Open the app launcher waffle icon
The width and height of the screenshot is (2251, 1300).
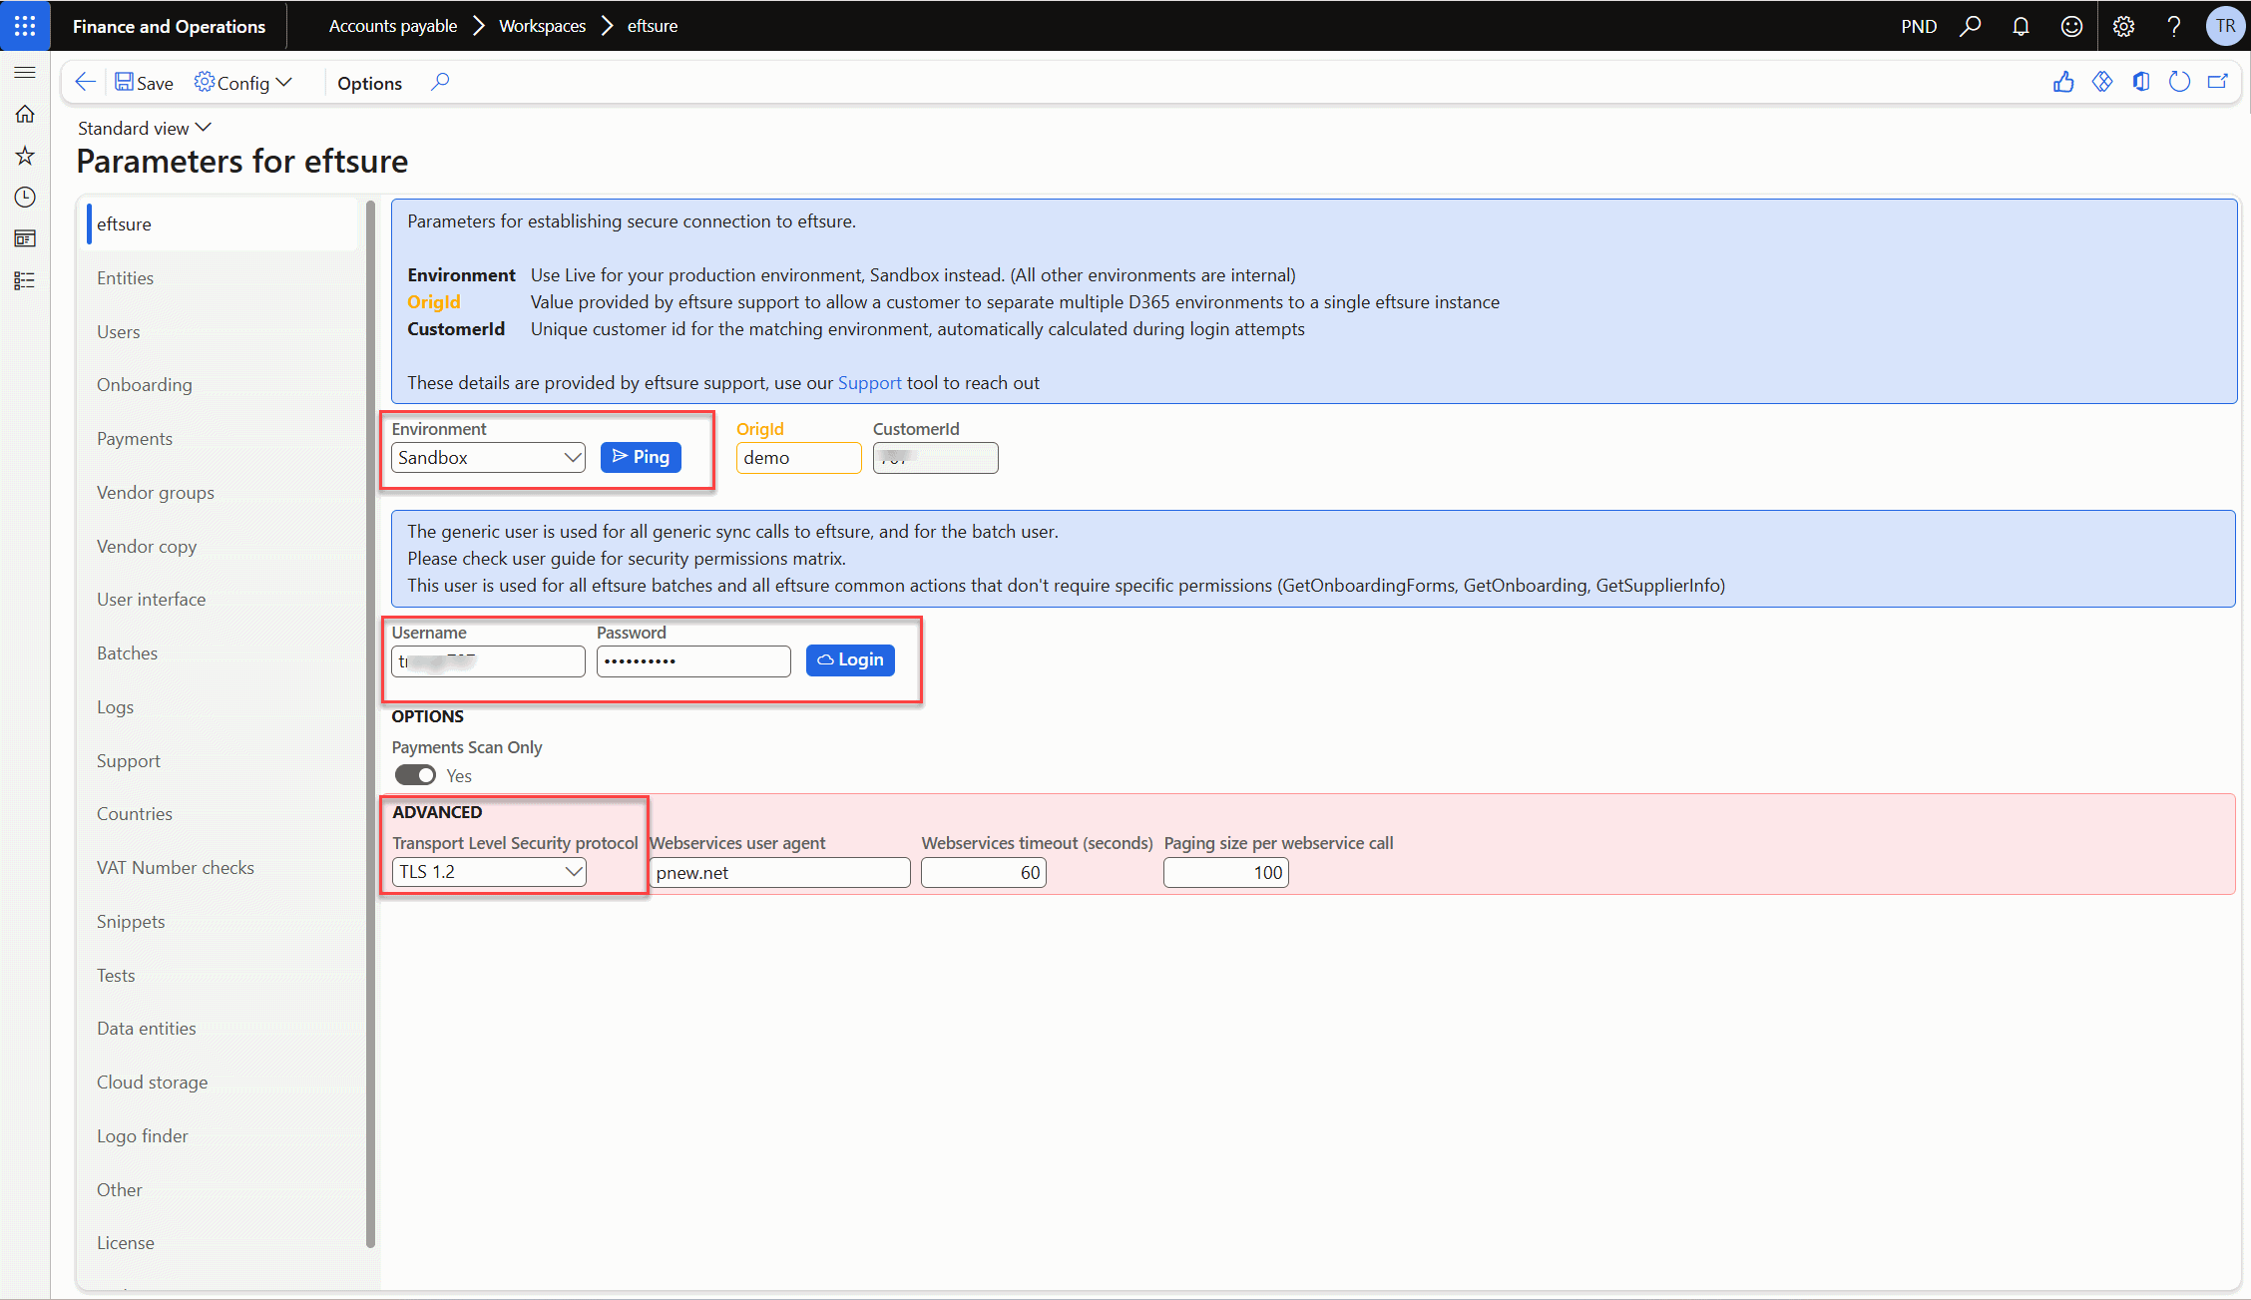click(x=25, y=26)
